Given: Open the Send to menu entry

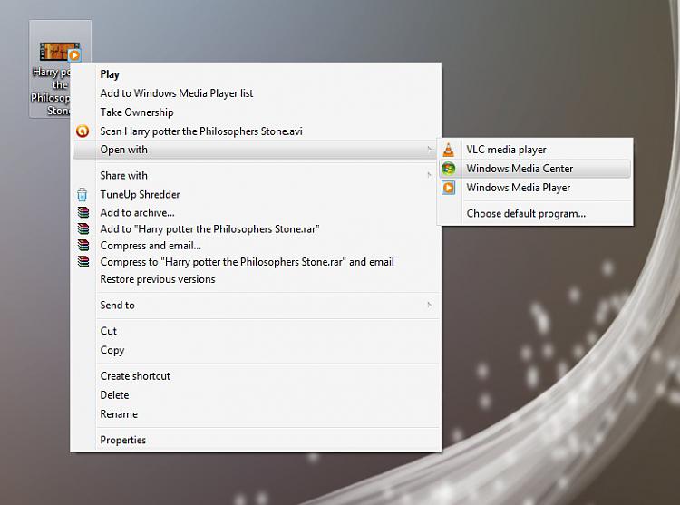Looking at the screenshot, I should point(255,306).
